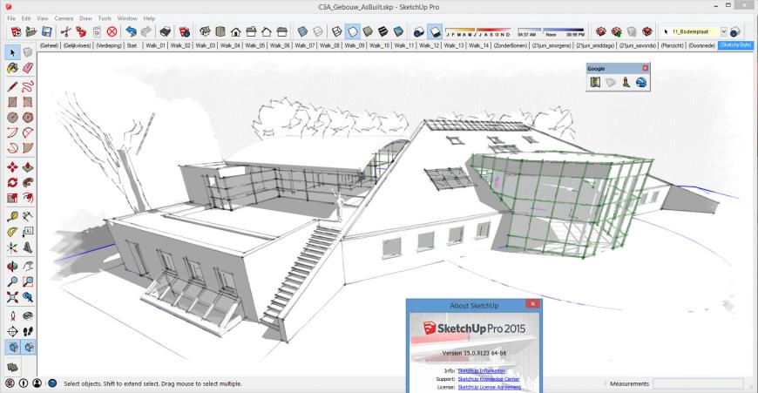Select the arrow Select tool
Image resolution: width=758 pixels, height=393 pixels.
12,52
